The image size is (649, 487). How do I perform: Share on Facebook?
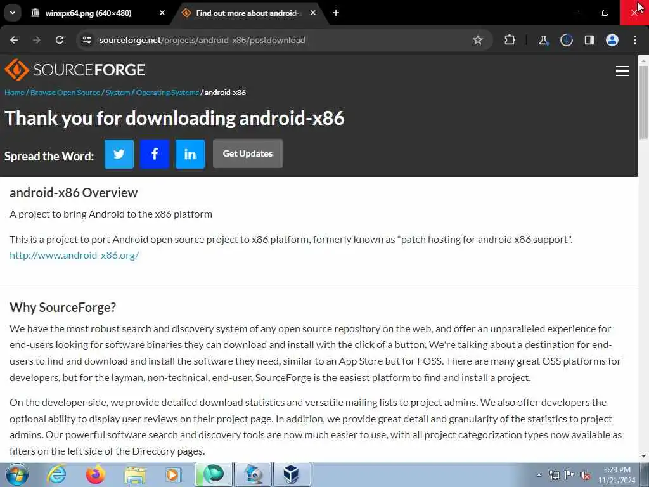tap(155, 154)
